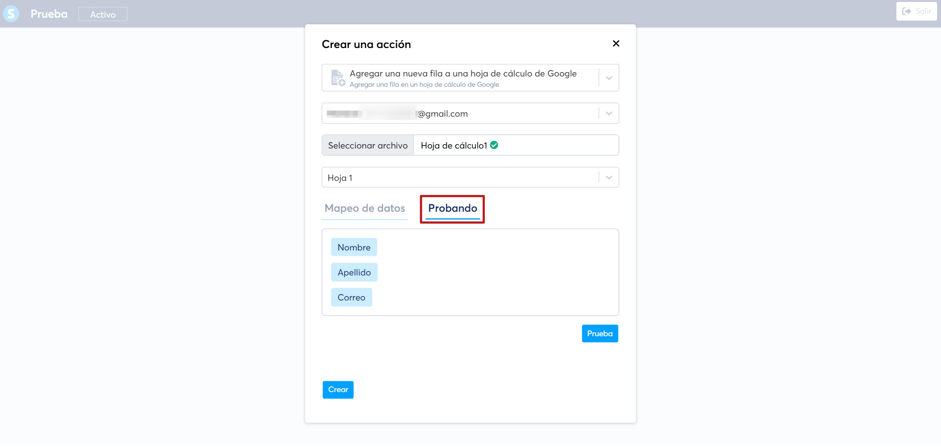Switch to the Mapeo de datos tab
The width and height of the screenshot is (941, 447).
point(365,208)
